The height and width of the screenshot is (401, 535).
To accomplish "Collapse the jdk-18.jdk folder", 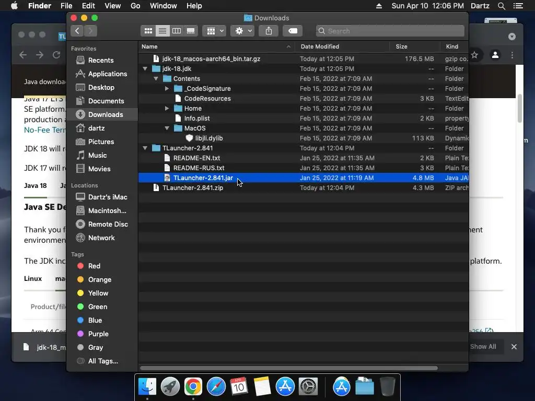I will [145, 69].
